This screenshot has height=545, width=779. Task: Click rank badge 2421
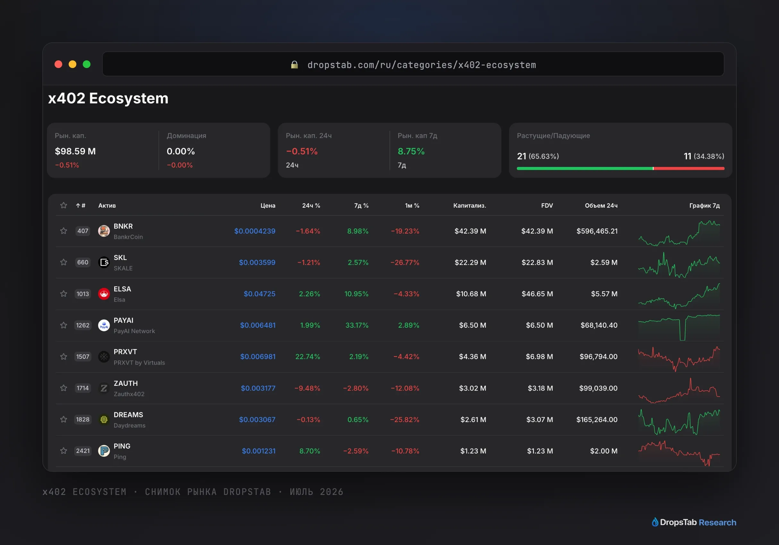83,451
